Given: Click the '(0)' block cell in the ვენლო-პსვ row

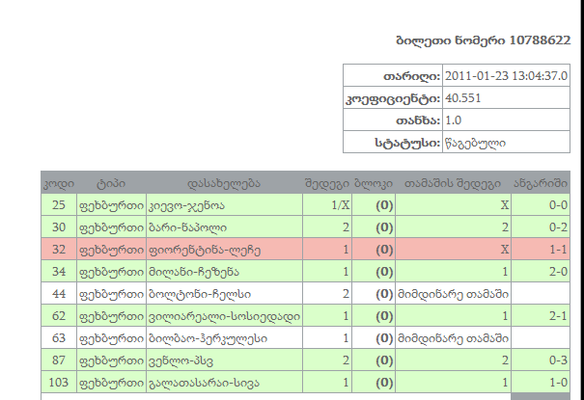Looking at the screenshot, I should (374, 360).
